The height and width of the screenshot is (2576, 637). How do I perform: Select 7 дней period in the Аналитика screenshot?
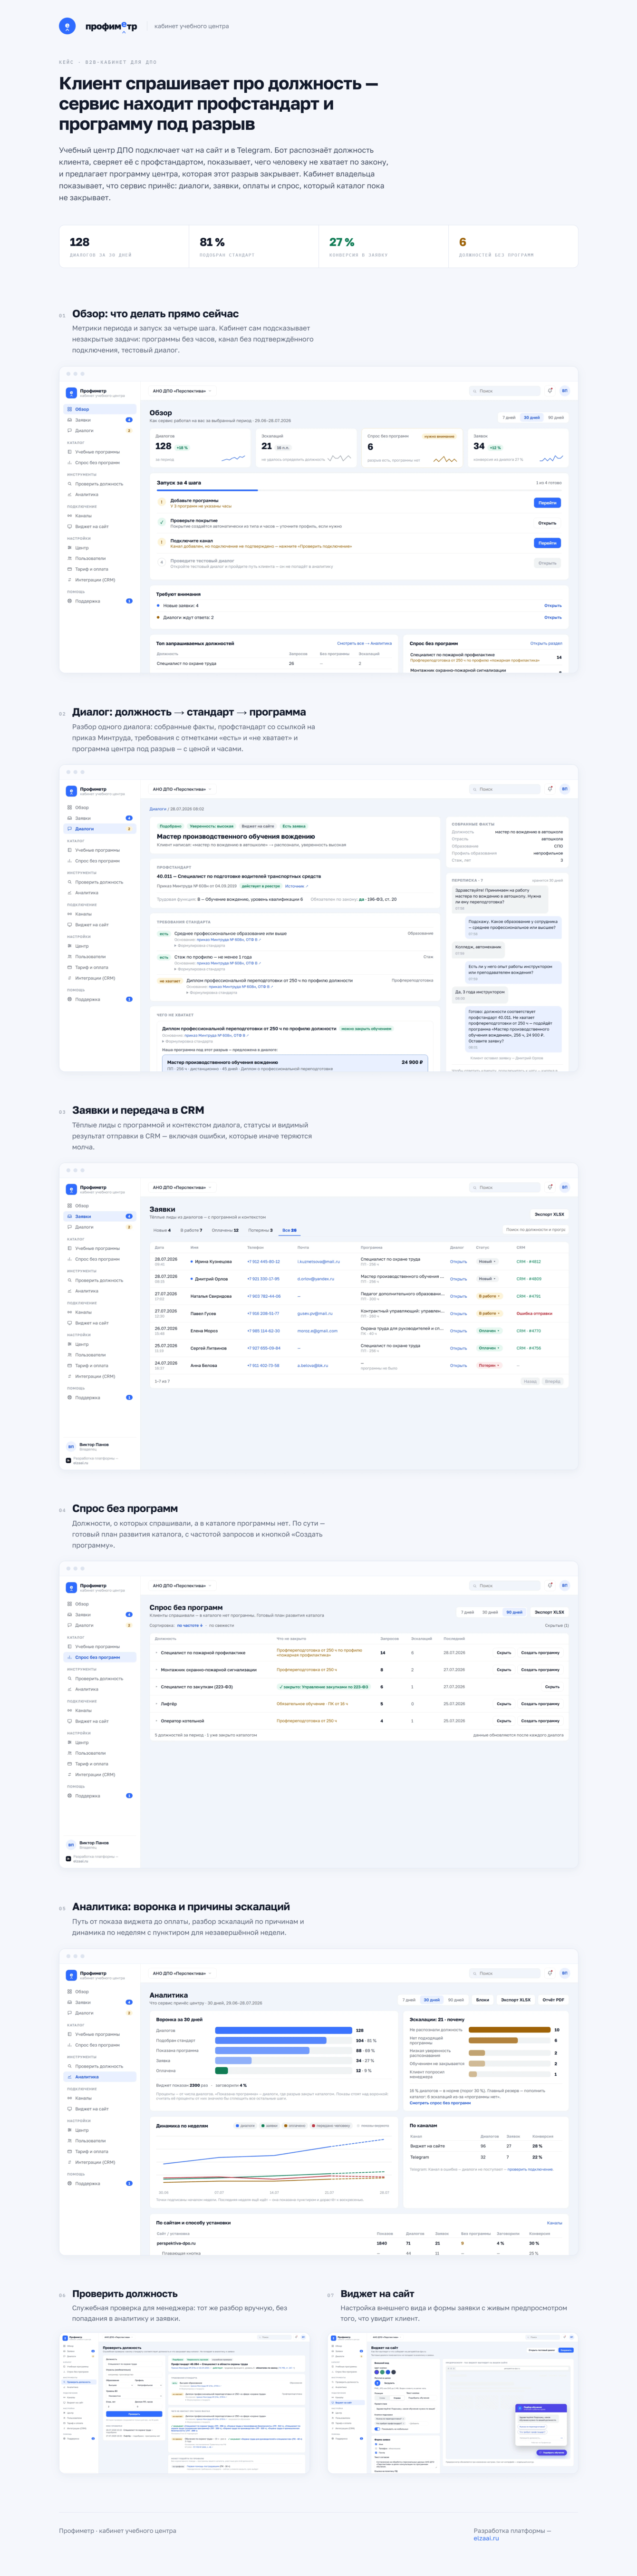click(409, 1999)
